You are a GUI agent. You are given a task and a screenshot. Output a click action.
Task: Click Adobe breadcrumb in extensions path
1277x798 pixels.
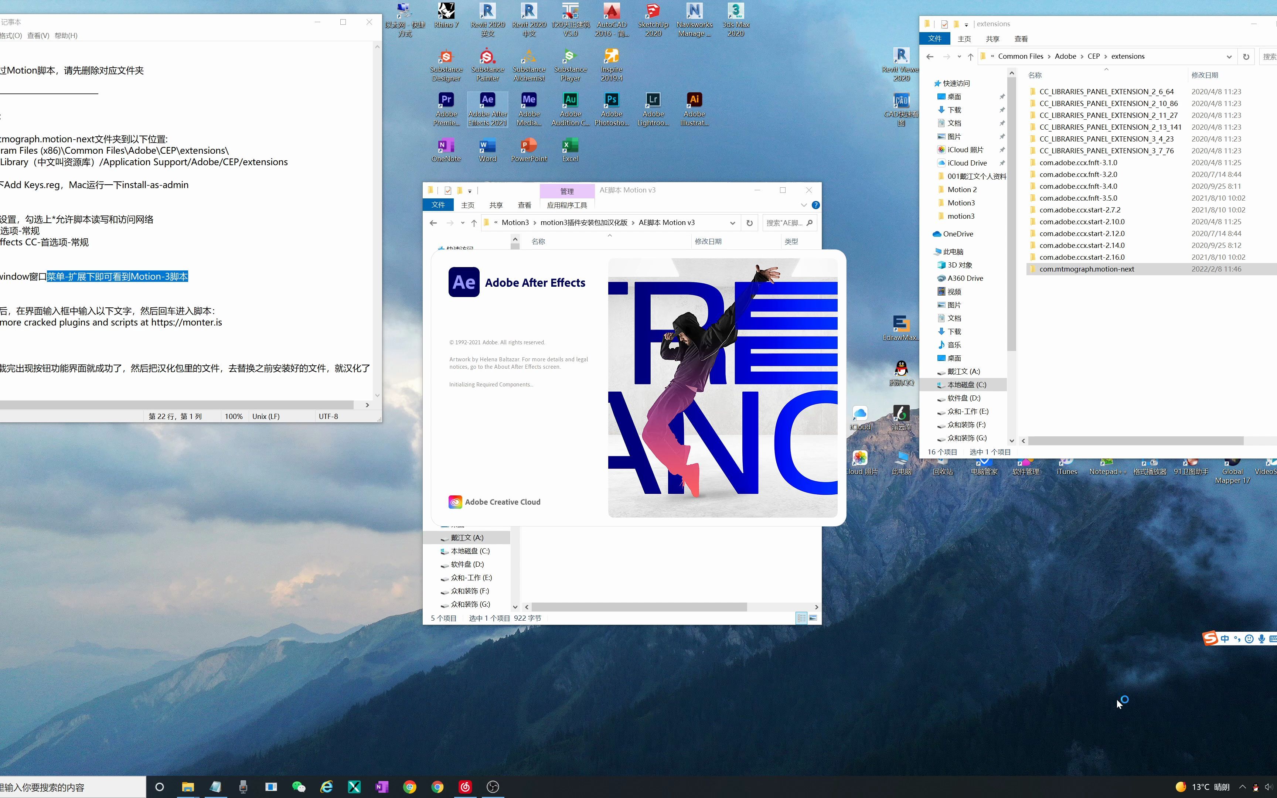[x=1065, y=57]
